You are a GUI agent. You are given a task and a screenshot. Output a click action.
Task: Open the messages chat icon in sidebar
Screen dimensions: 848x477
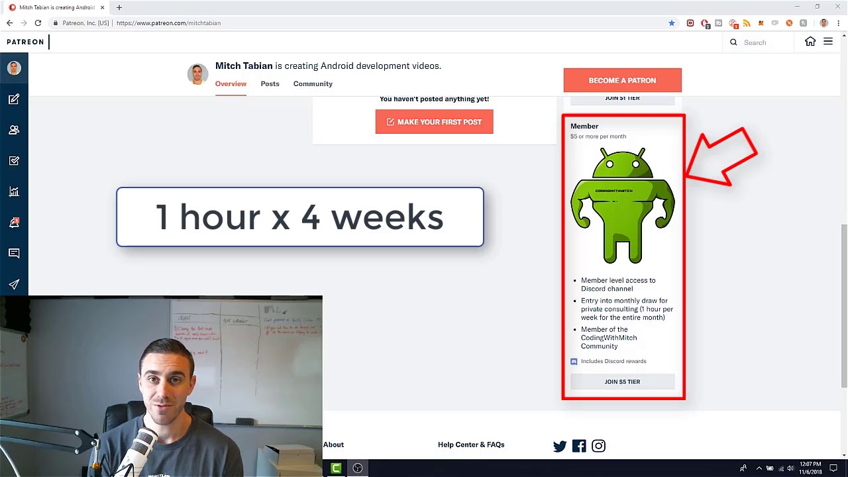point(14,253)
